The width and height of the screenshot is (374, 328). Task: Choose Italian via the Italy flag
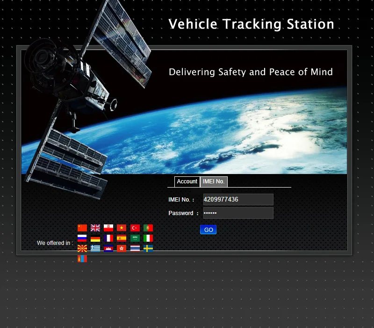pyautogui.click(x=148, y=238)
